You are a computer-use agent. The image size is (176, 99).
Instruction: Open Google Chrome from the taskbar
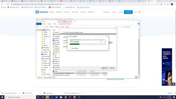(65, 97)
